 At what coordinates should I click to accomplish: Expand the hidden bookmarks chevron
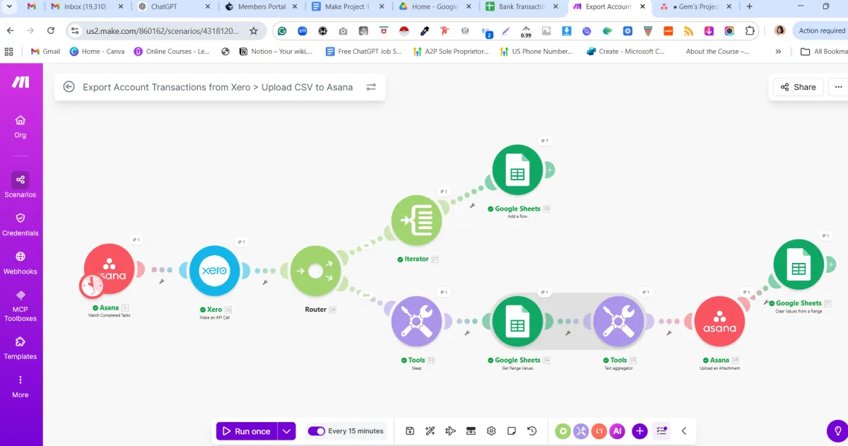(778, 52)
